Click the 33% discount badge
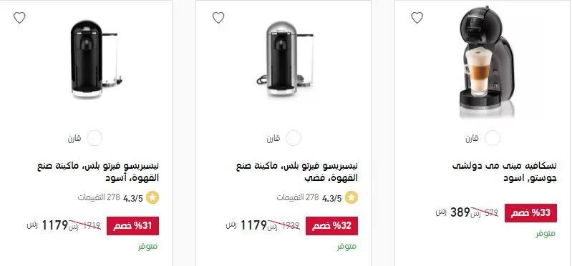This screenshot has height=266, width=572. pos(530,213)
